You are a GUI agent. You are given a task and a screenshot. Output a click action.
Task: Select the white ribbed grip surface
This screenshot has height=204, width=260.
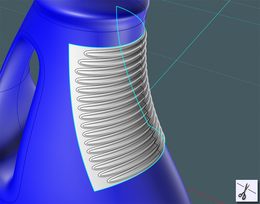pos(116,109)
